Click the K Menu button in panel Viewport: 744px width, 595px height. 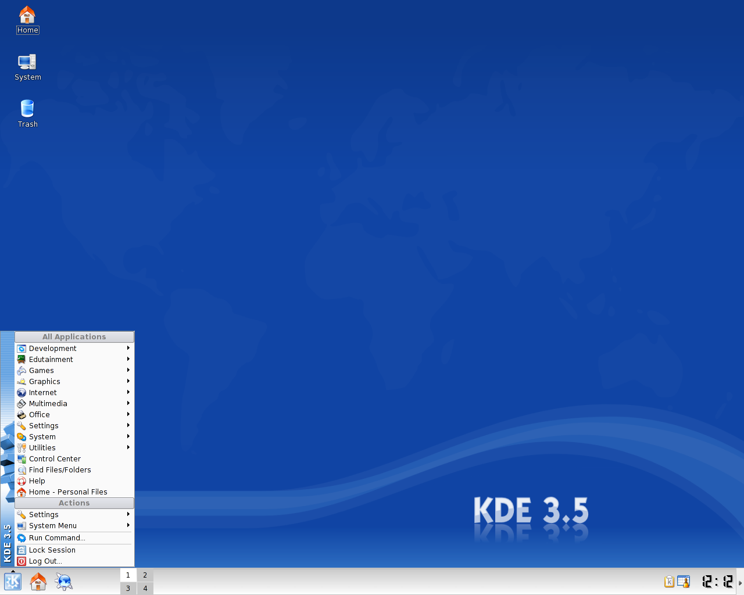pos(13,582)
